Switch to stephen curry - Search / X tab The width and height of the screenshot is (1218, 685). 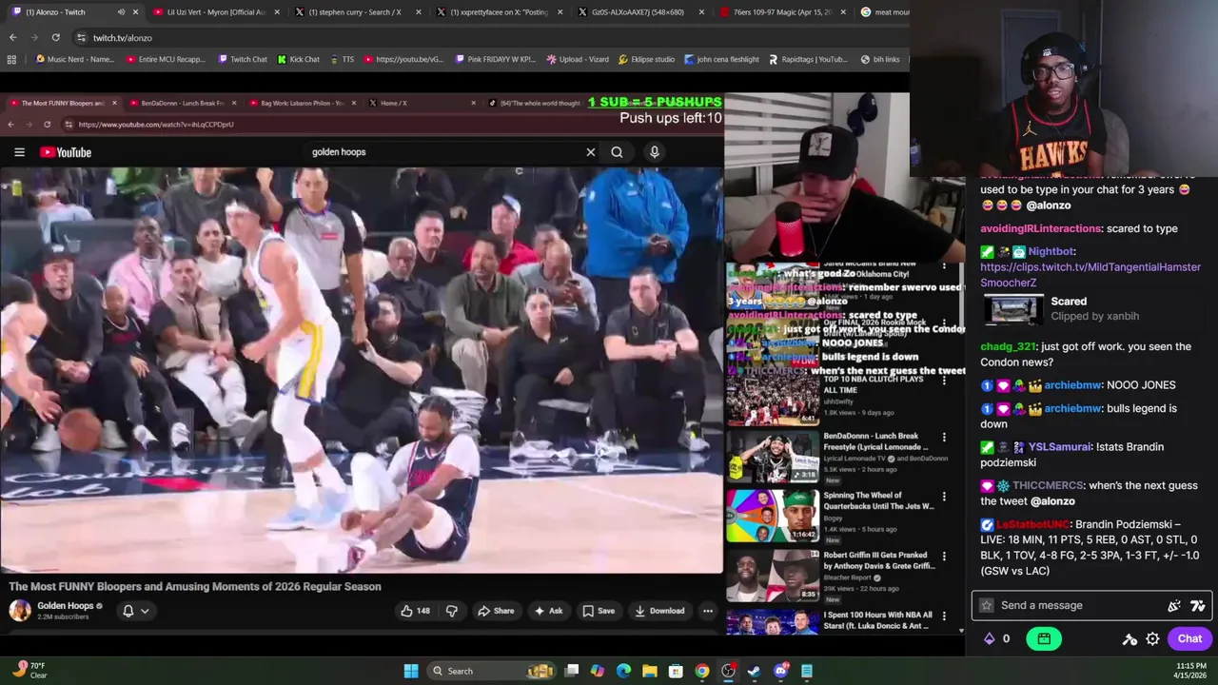click(357, 12)
